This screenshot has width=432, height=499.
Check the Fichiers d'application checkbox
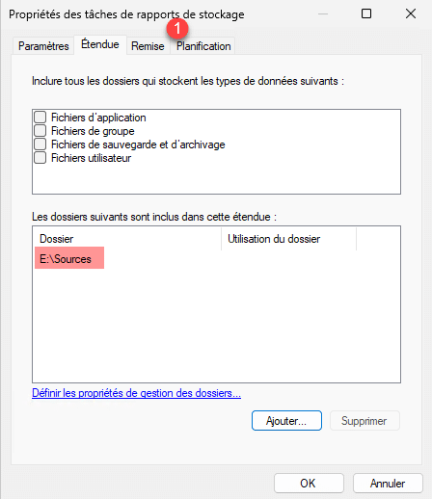coord(40,118)
